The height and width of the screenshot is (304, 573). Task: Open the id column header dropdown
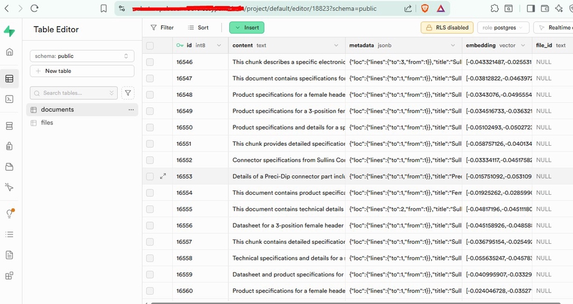[x=219, y=45]
